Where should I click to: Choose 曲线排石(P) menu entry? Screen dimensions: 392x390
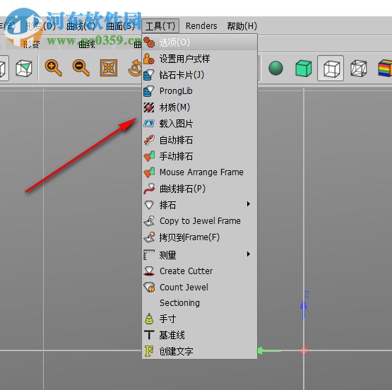tap(199, 189)
